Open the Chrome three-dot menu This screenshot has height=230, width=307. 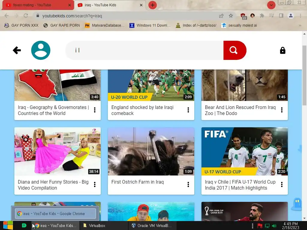[x=300, y=16]
